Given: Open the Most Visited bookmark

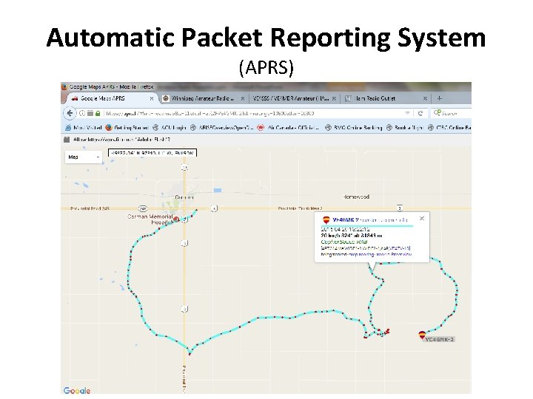Looking at the screenshot, I should pos(84,128).
